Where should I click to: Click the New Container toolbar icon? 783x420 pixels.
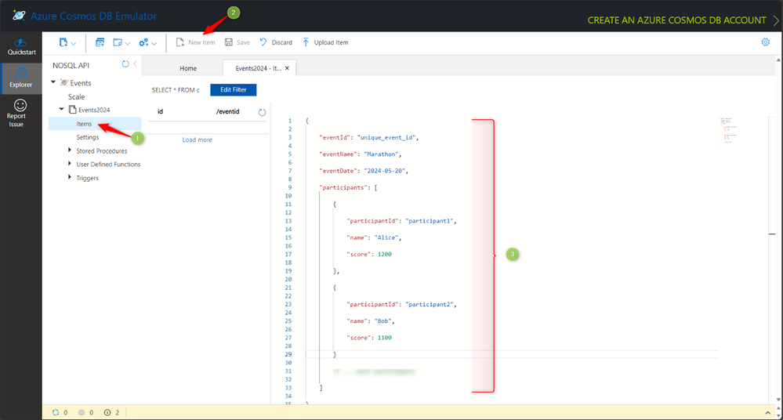(63, 42)
